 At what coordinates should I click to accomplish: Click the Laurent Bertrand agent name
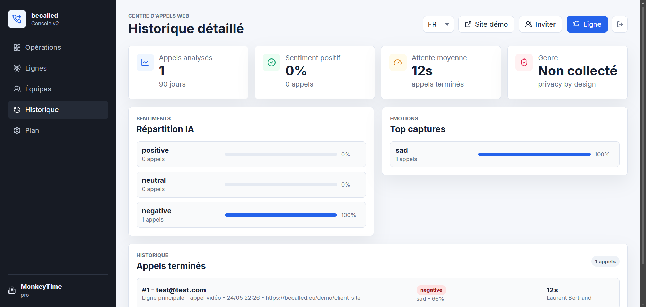click(x=569, y=298)
